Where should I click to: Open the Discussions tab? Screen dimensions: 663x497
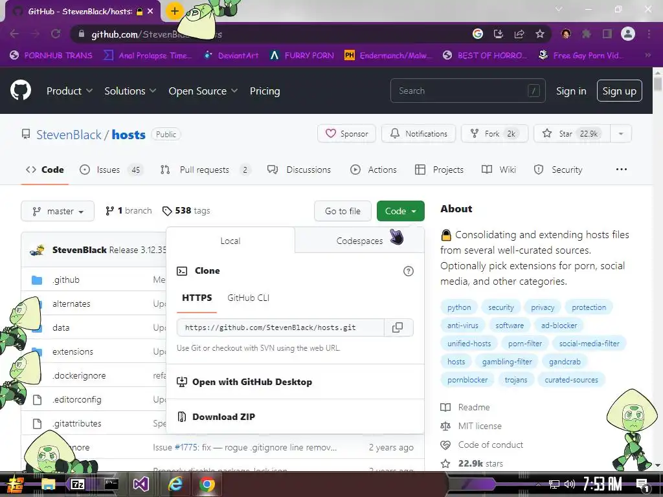(299, 170)
